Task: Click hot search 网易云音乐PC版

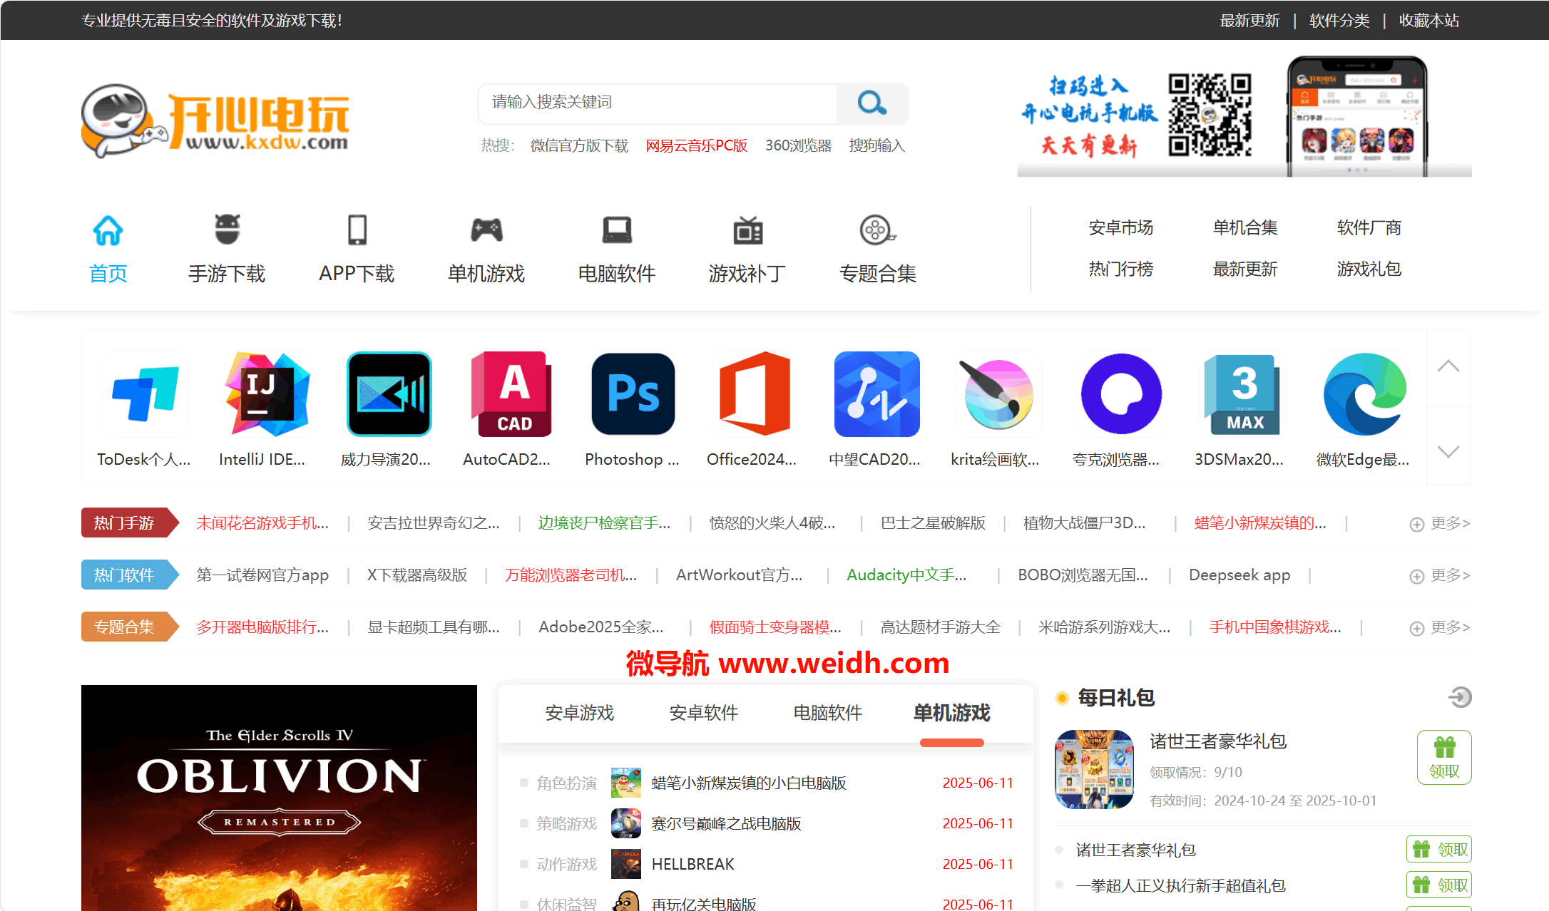Action: (x=696, y=145)
